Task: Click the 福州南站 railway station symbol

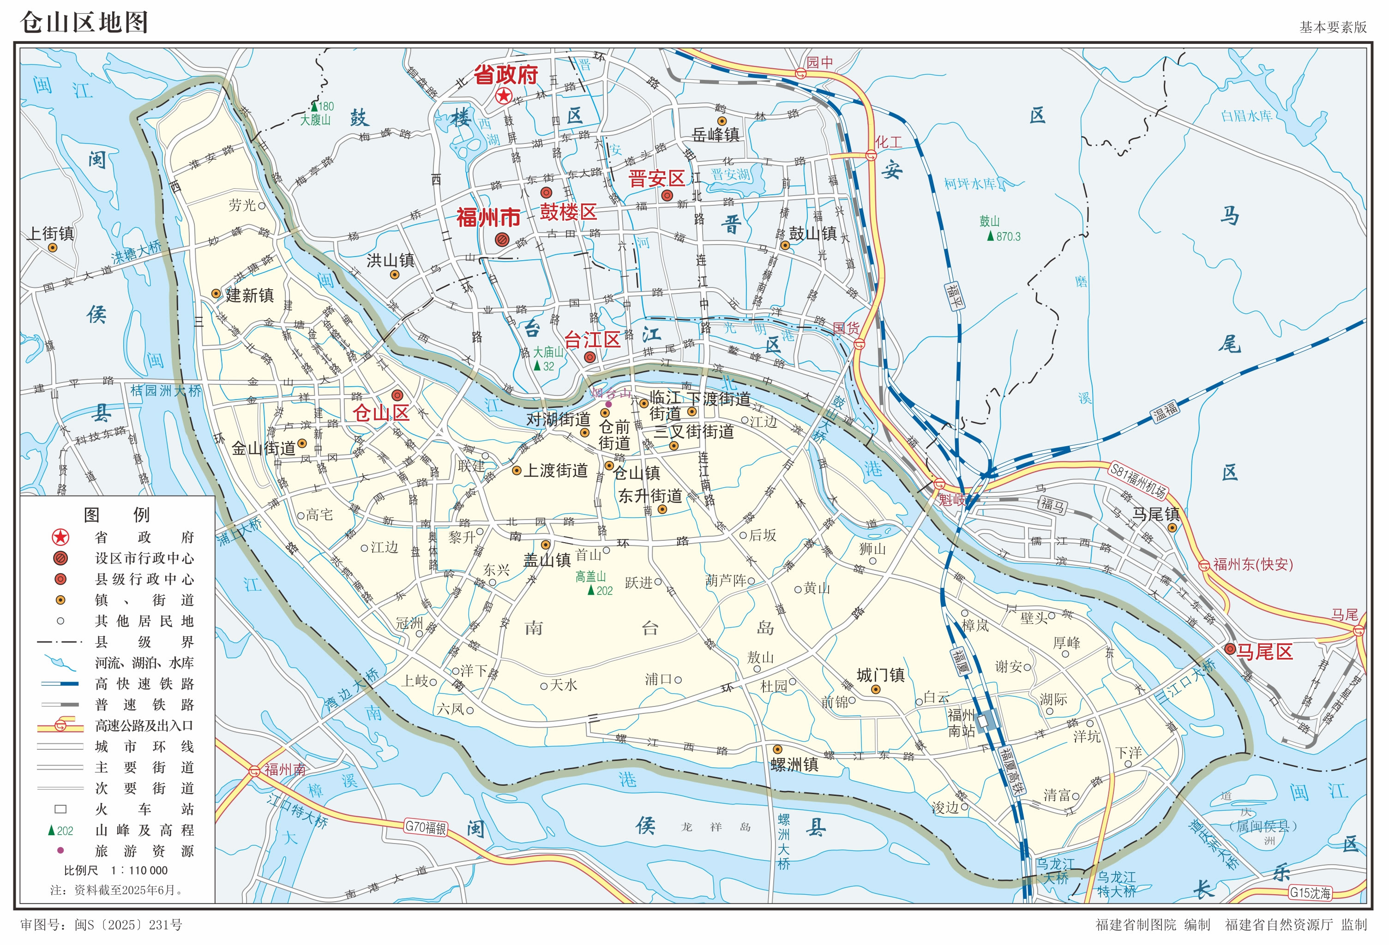Action: (983, 720)
